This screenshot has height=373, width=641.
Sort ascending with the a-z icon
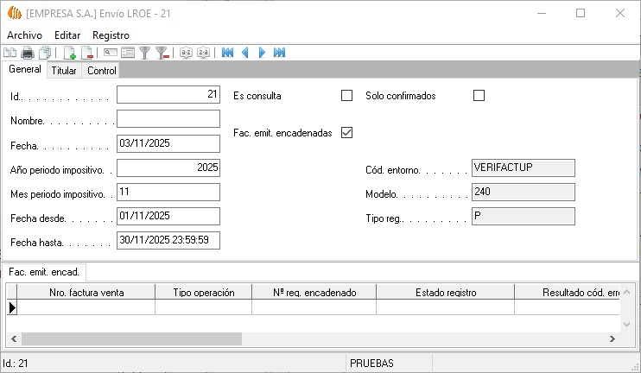tap(186, 53)
